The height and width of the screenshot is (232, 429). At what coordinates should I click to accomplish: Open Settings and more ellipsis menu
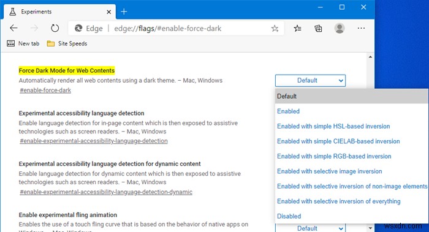click(361, 28)
